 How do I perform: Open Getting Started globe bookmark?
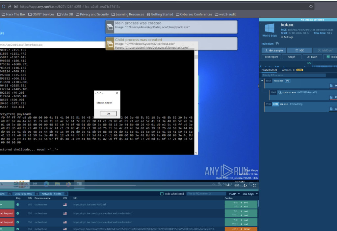148,14
